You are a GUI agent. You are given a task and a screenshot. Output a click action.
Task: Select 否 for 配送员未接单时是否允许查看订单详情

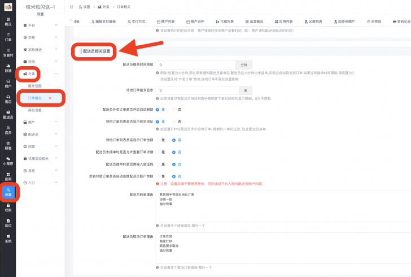coord(174,152)
